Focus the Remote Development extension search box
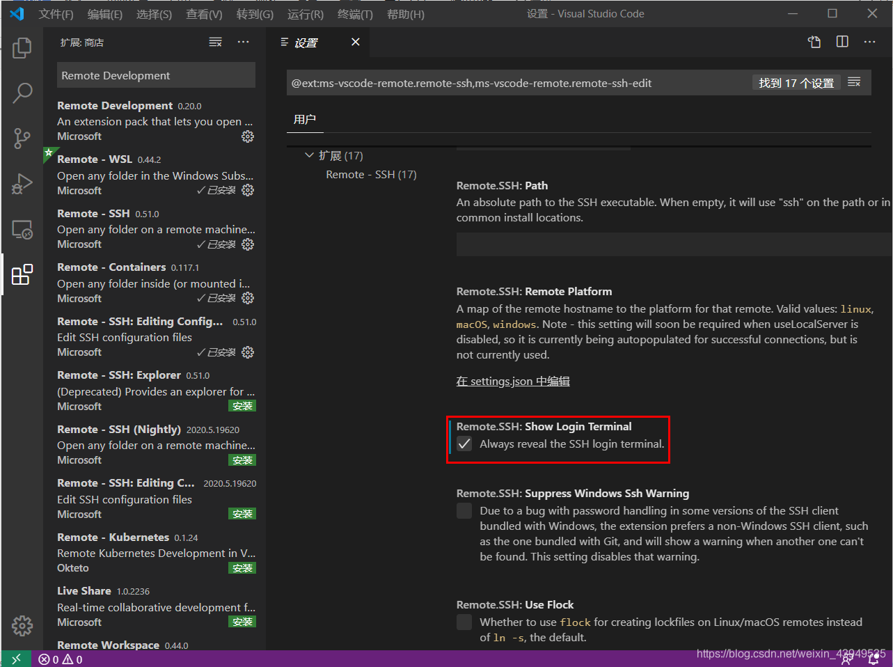Screen dimensions: 893x667 point(156,75)
